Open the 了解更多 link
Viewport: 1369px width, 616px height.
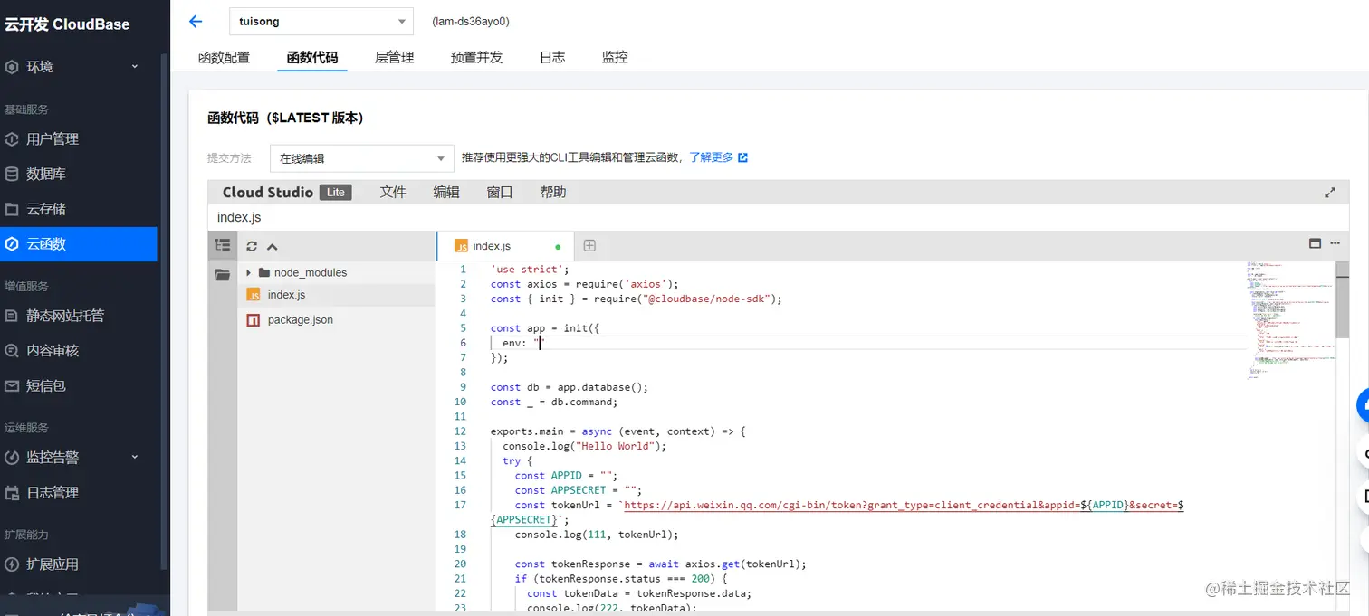click(711, 157)
